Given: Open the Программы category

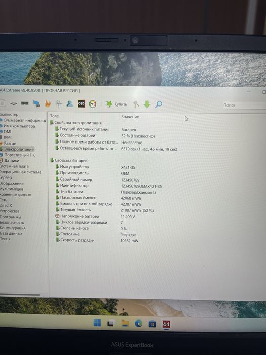Looking at the screenshot, I should tap(11, 217).
